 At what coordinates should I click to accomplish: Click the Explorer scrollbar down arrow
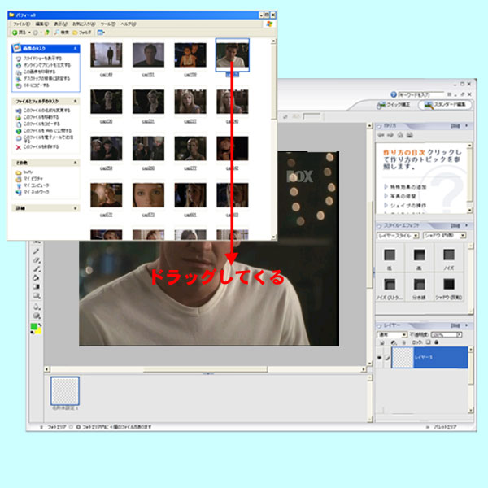tap(273, 237)
